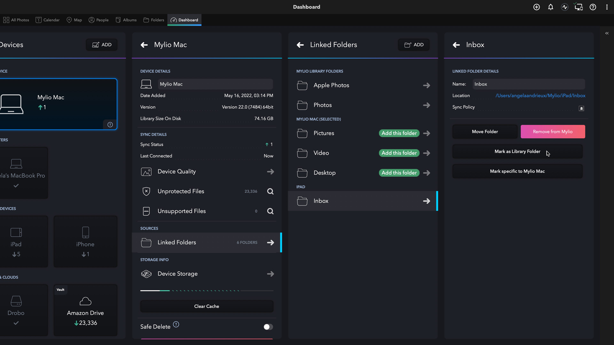
Task: Click the back arrow beside Mylio Mac
Action: pyautogui.click(x=144, y=45)
